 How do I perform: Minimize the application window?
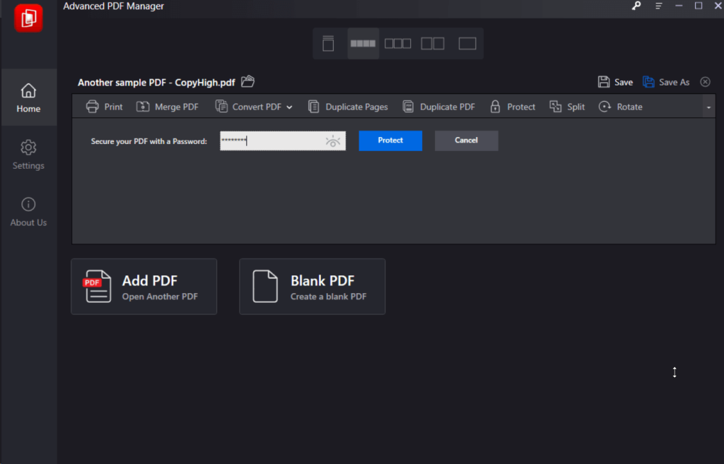click(x=679, y=6)
